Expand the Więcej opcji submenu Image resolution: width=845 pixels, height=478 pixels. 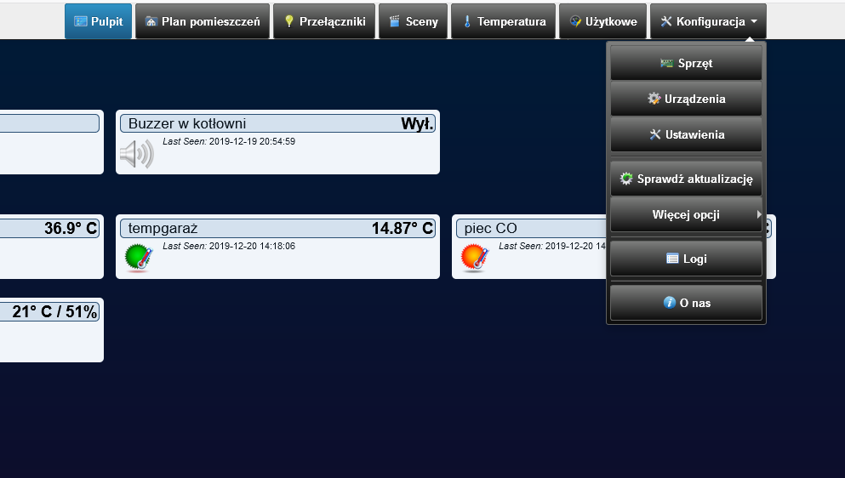[x=686, y=214]
